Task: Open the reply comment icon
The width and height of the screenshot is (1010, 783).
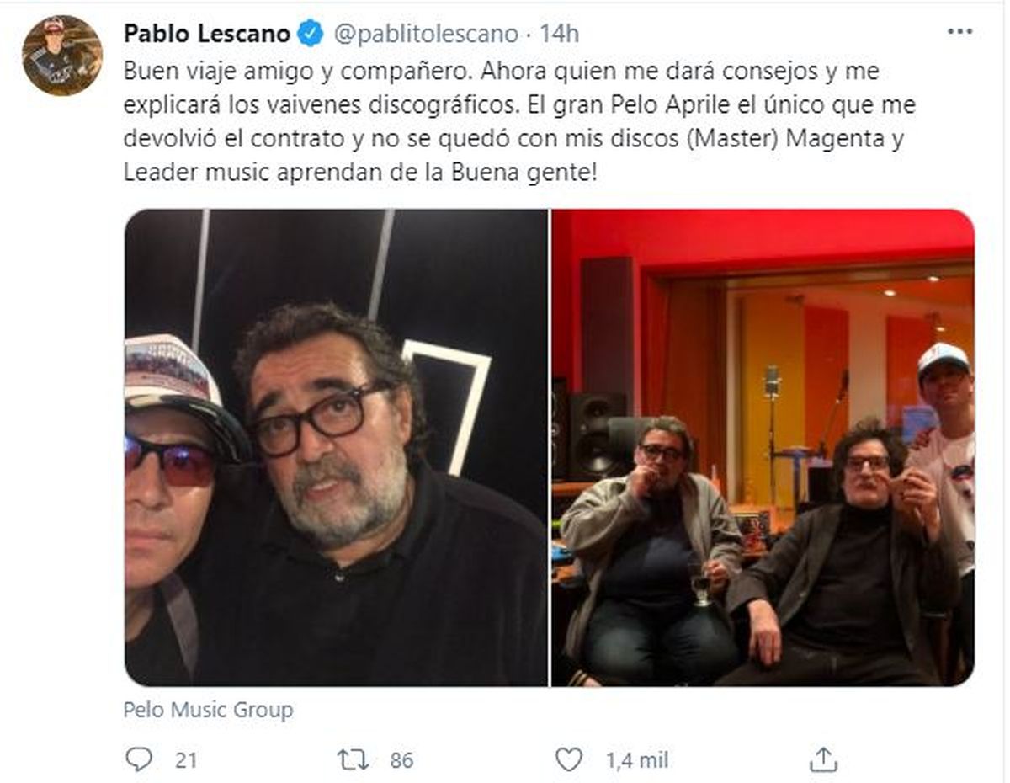Action: click(x=138, y=759)
